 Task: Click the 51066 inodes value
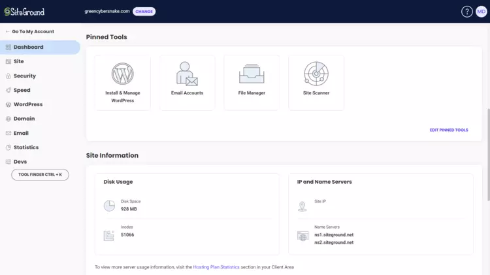[x=127, y=235]
